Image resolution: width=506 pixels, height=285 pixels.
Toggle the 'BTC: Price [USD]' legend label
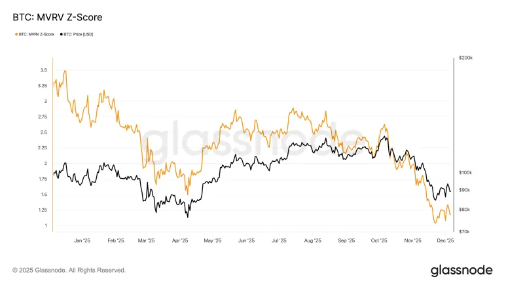point(79,34)
